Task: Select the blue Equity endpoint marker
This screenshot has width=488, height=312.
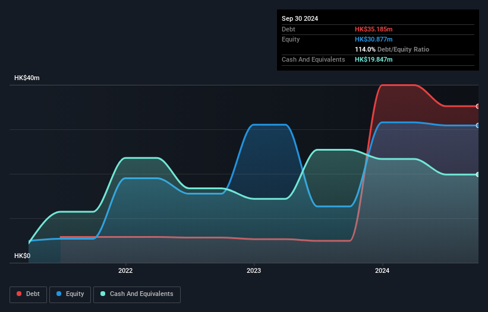Action: [x=478, y=125]
